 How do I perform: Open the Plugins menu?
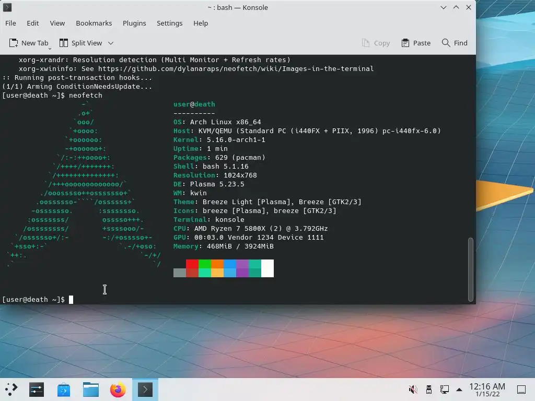point(134,23)
